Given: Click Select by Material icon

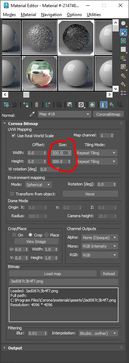Looking at the screenshot, I should [123, 84].
